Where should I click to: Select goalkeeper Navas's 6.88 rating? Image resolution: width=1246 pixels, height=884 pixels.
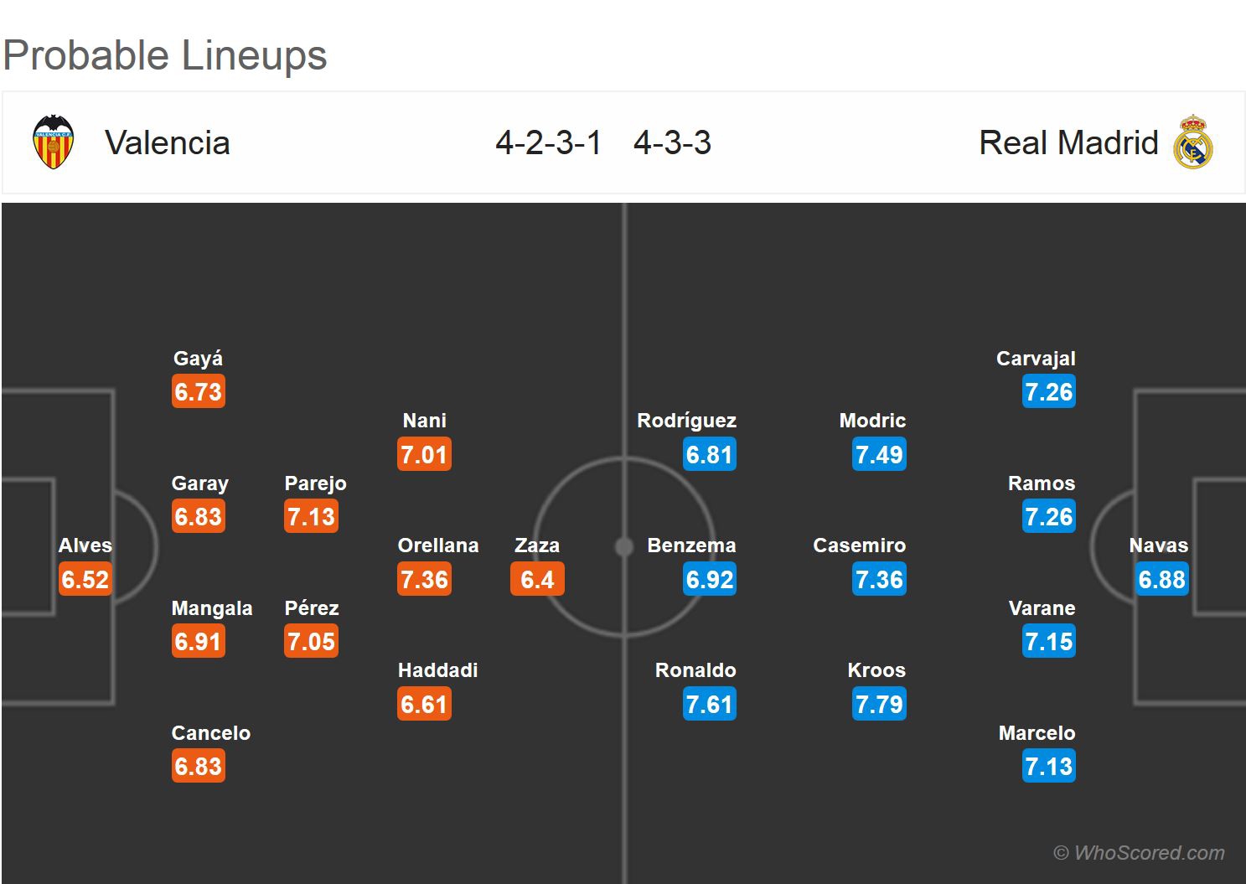[1161, 580]
